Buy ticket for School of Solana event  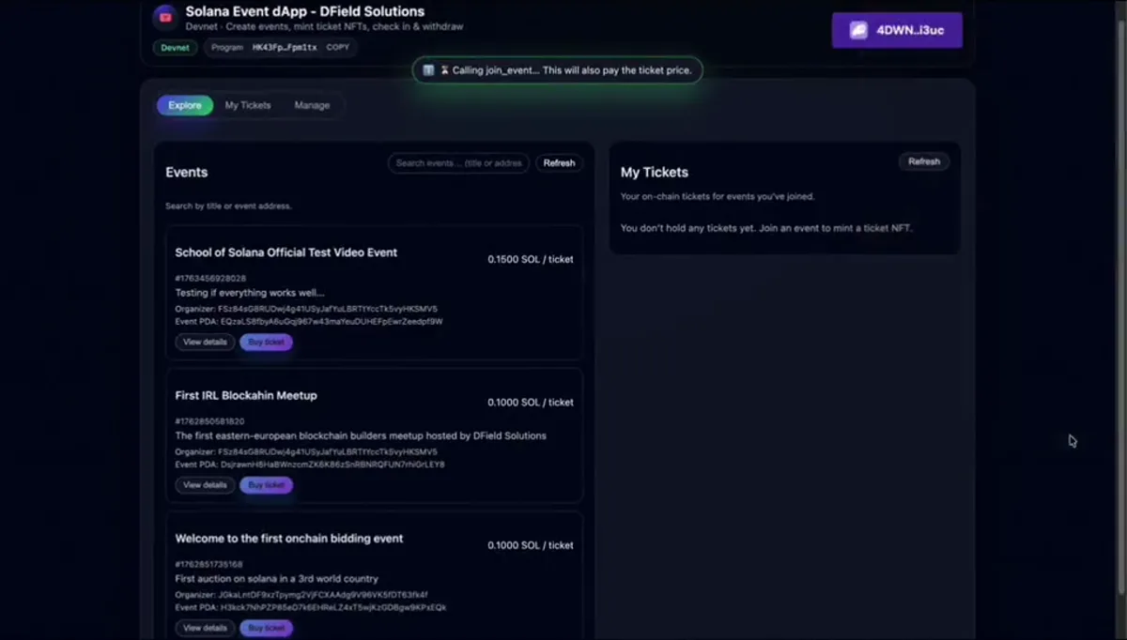pyautogui.click(x=267, y=342)
